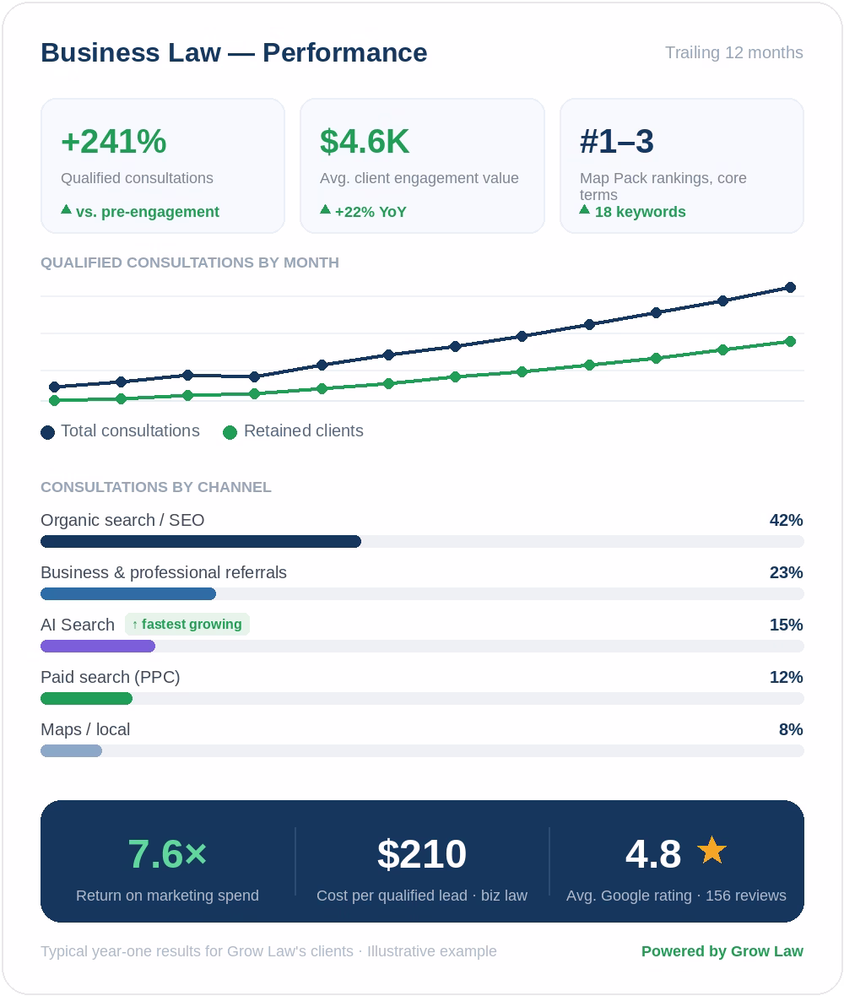Click the AI Search label
The width and height of the screenshot is (844, 996).
pyautogui.click(x=78, y=625)
